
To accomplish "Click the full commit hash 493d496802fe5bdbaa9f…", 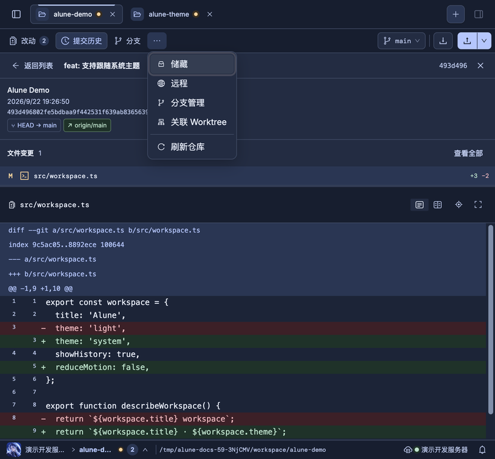I will pyautogui.click(x=77, y=112).
